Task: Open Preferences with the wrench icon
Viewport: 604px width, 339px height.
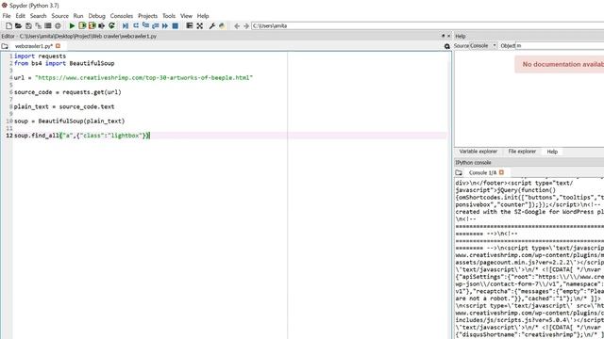Action: 211,25
